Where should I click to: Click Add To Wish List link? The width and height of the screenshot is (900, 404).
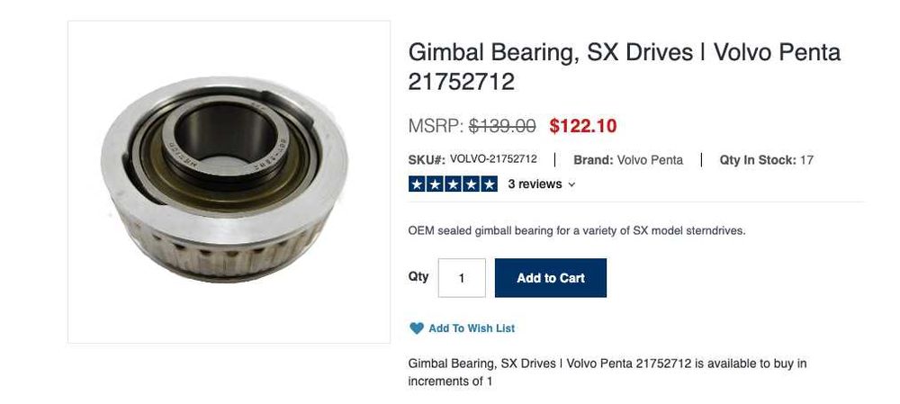tap(472, 328)
